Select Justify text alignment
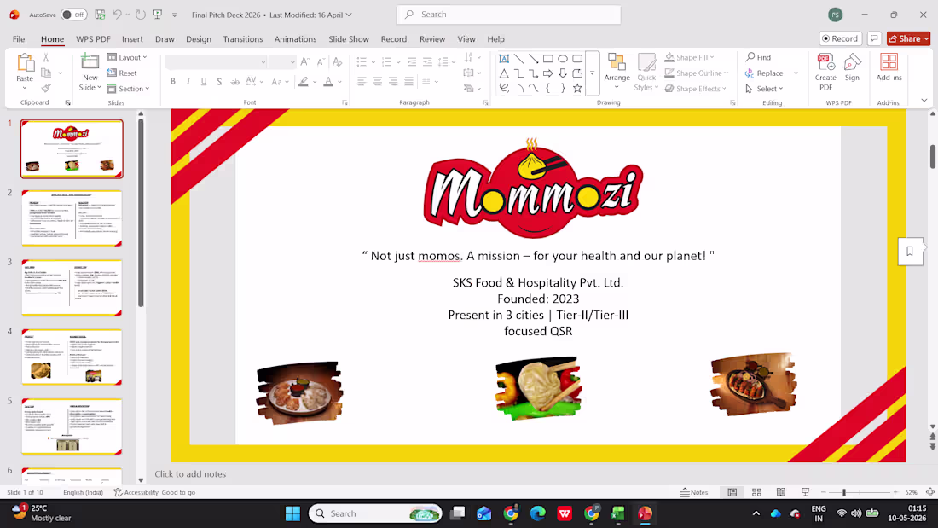This screenshot has height=528, width=938. coord(408,81)
